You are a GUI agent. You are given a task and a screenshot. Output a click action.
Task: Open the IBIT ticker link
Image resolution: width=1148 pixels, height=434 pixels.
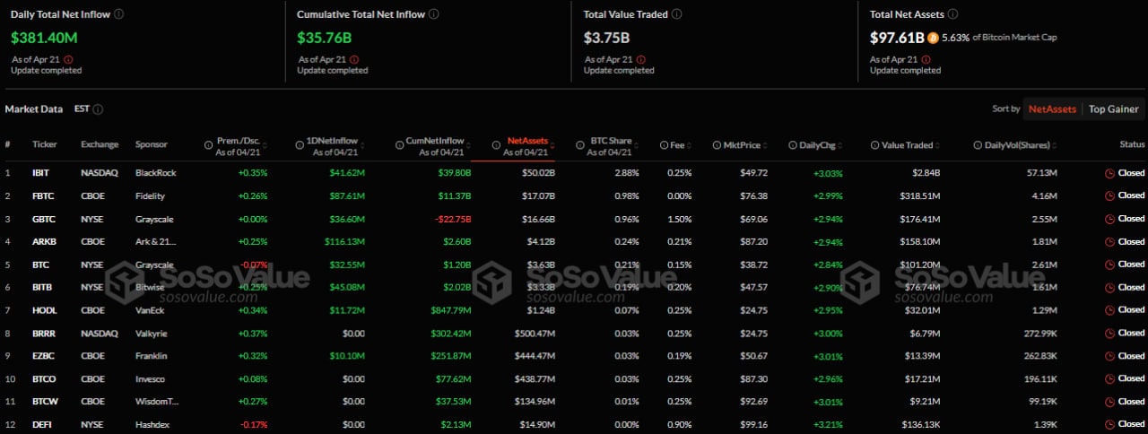[40, 172]
